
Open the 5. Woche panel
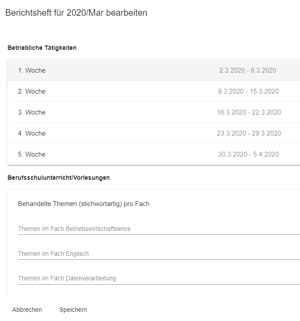pyautogui.click(x=32, y=154)
